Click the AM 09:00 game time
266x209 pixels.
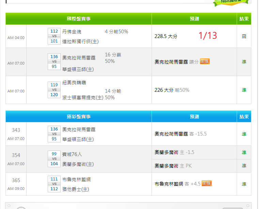16,189
